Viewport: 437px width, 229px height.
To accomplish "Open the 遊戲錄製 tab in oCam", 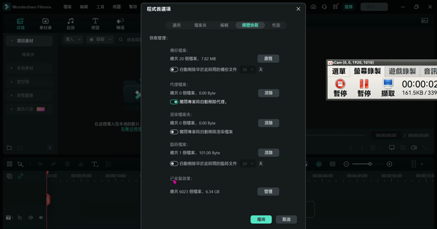I will click(402, 71).
